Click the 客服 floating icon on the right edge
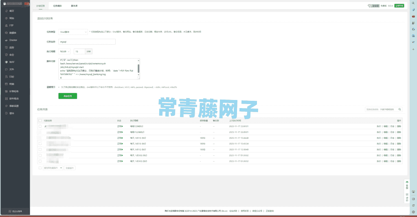417x217 pixels. (407, 184)
